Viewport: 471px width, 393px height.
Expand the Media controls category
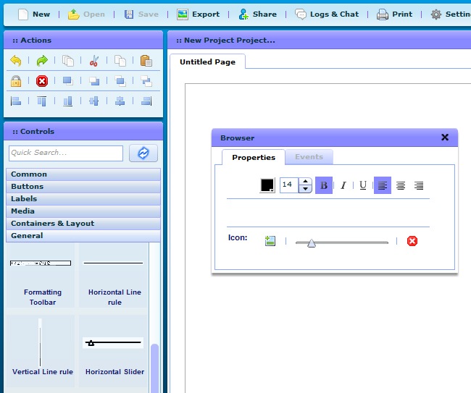pyautogui.click(x=83, y=211)
